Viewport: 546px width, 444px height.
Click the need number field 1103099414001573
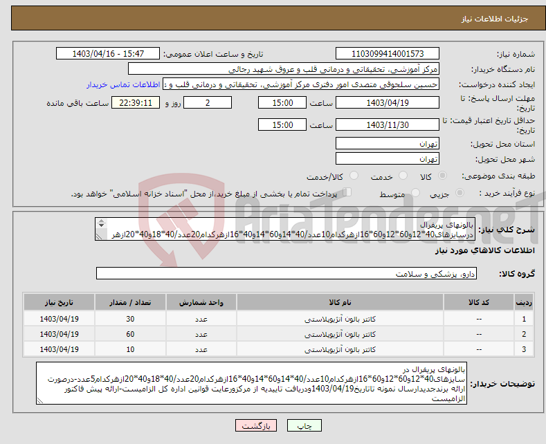click(388, 53)
